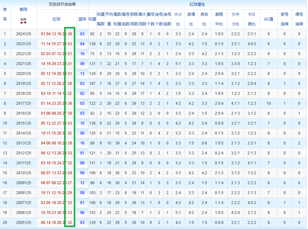Viewport: 308px width, 229px height.
Task: Click sum value 75 in row 2022125
Action: click(92, 53)
